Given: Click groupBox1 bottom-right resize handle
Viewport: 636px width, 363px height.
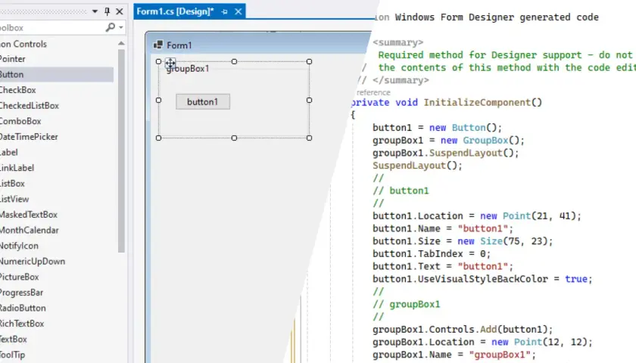Looking at the screenshot, I should click(x=309, y=138).
